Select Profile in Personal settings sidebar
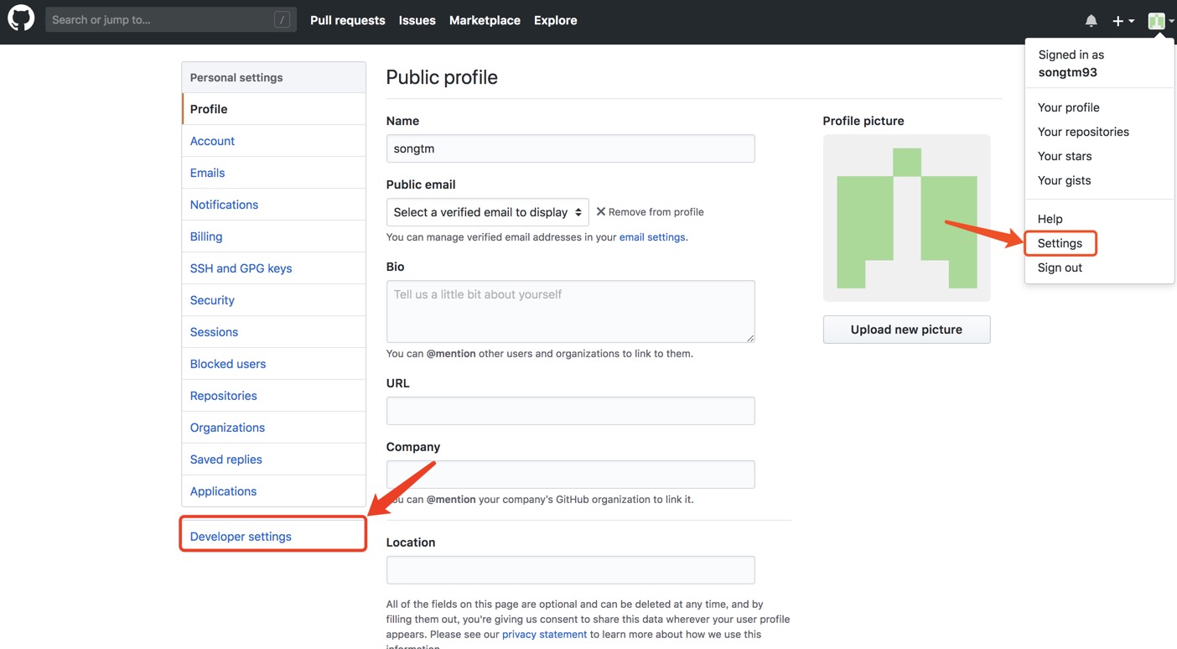1177x649 pixels. click(273, 109)
